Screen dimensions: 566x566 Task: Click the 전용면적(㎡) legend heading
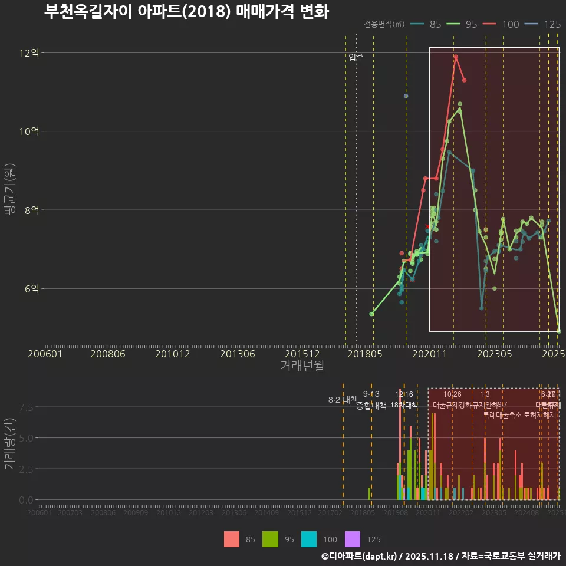click(383, 25)
